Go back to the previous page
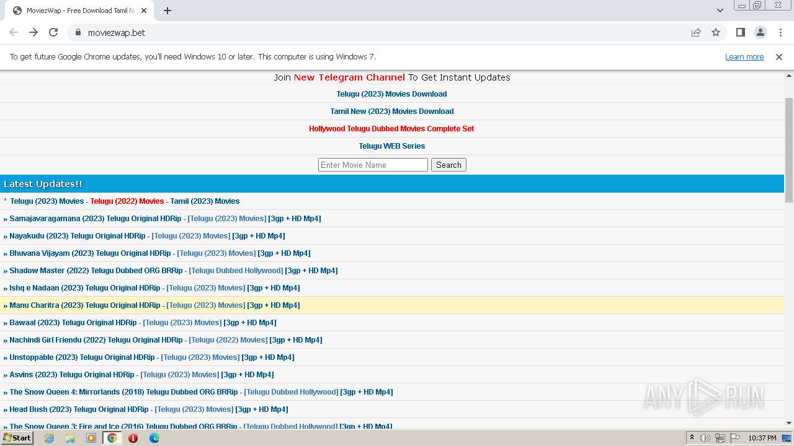This screenshot has height=446, width=794. click(14, 32)
